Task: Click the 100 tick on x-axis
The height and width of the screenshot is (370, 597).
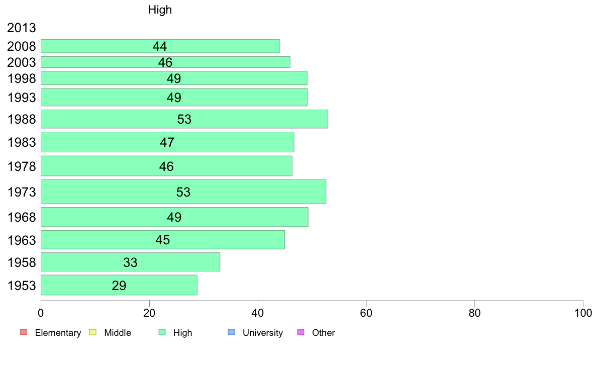Action: tap(583, 313)
